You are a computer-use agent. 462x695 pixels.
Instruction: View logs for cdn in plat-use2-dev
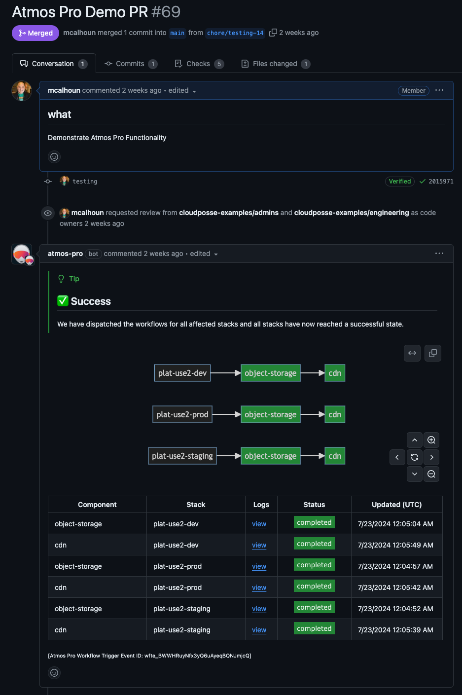coord(259,545)
